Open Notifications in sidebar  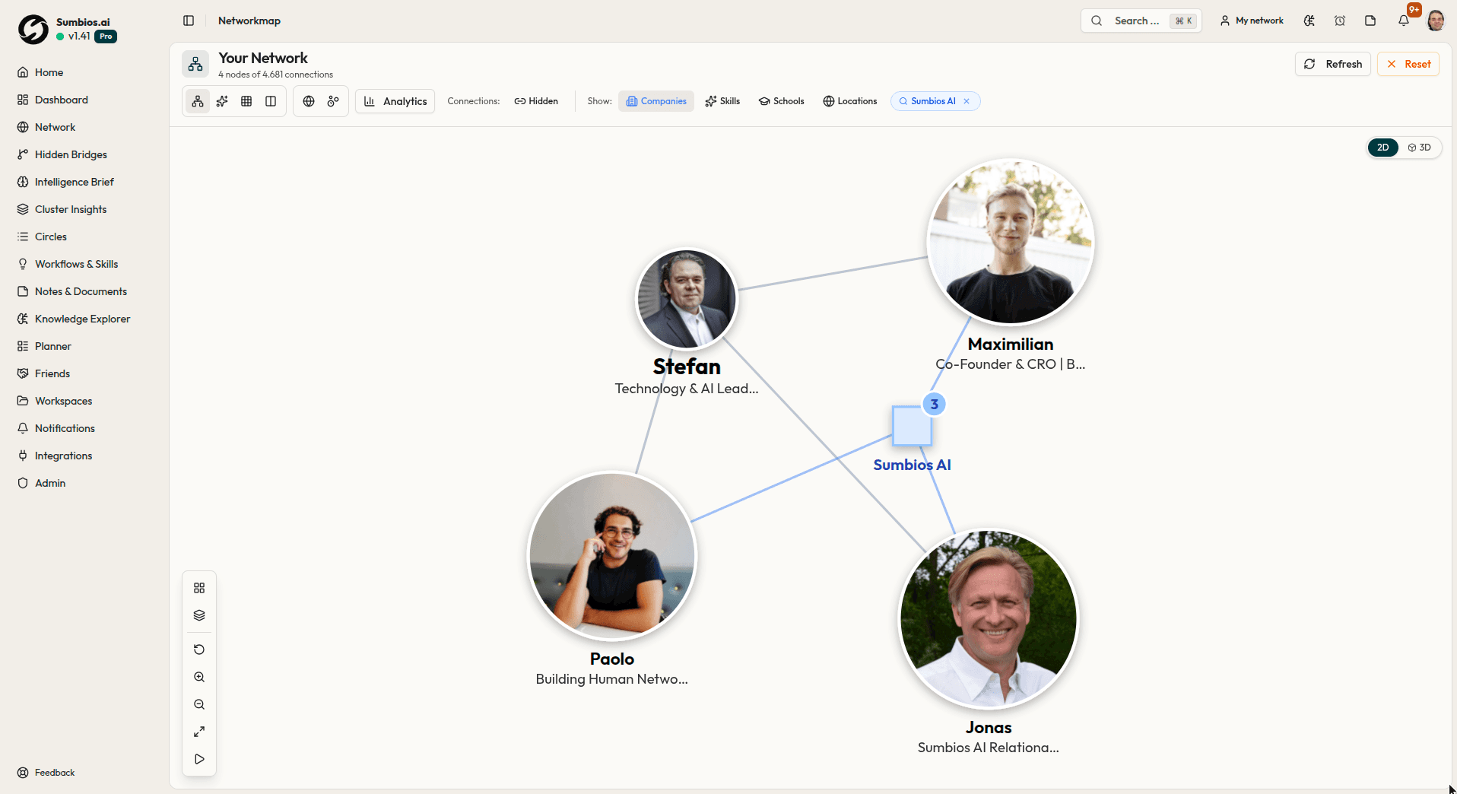pos(65,428)
